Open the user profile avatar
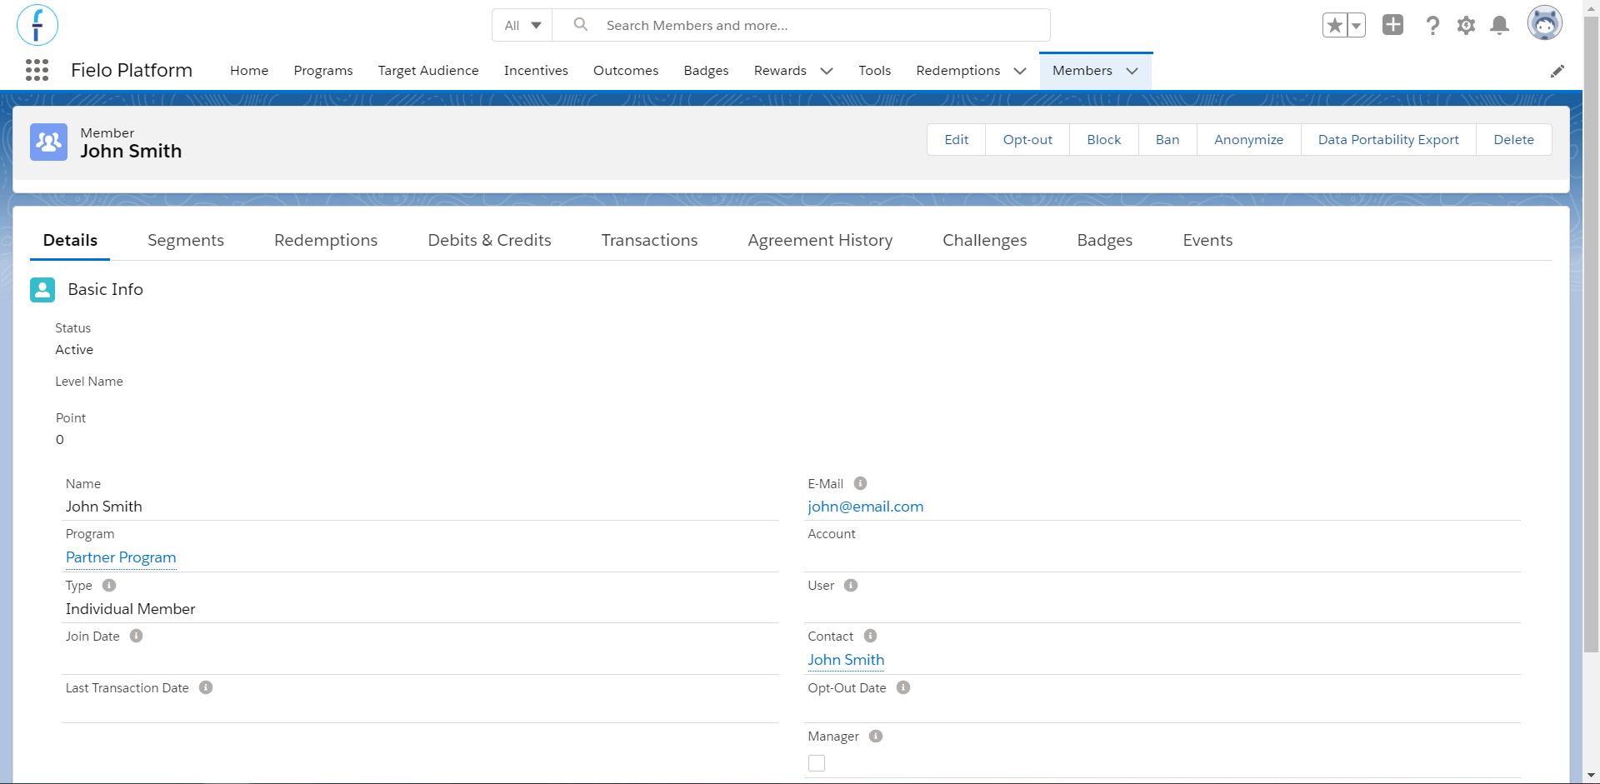The height and width of the screenshot is (784, 1600). click(x=1544, y=23)
